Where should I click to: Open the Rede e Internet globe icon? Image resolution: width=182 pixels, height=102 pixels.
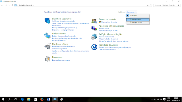pyautogui.click(x=47, y=35)
